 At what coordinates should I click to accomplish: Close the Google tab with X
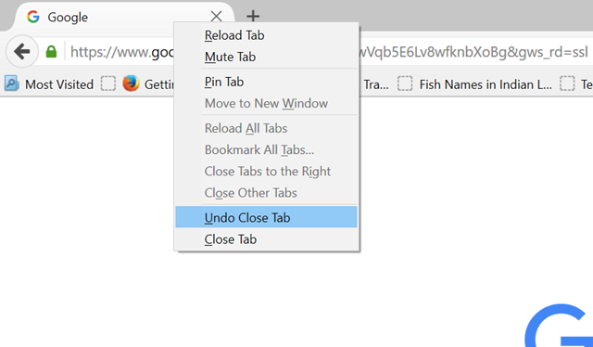click(216, 17)
